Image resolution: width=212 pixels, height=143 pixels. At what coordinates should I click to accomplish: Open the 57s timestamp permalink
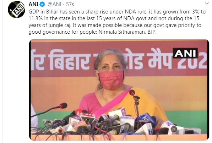click(x=70, y=4)
